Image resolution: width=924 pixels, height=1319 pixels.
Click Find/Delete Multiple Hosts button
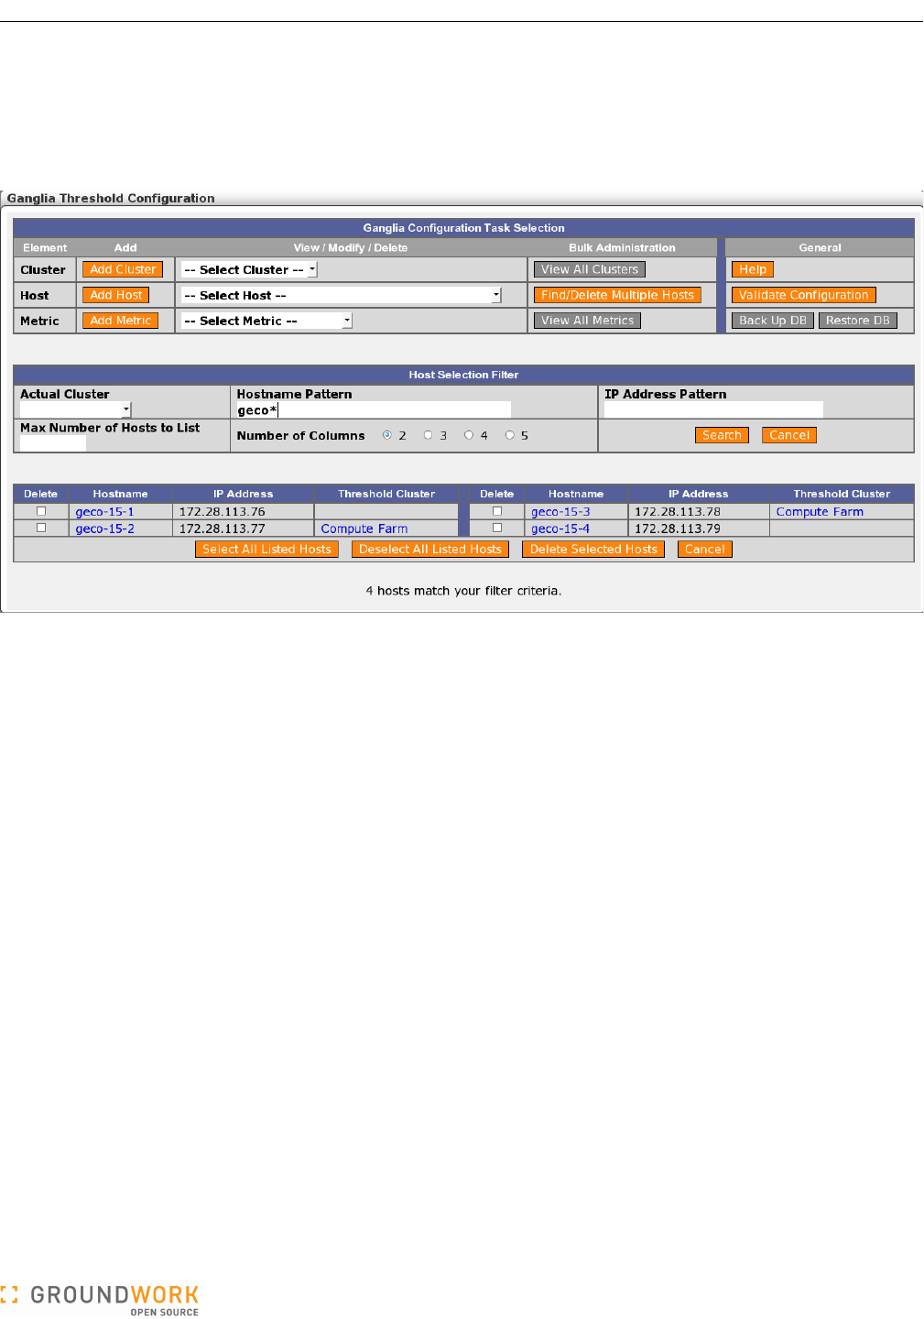(x=617, y=295)
